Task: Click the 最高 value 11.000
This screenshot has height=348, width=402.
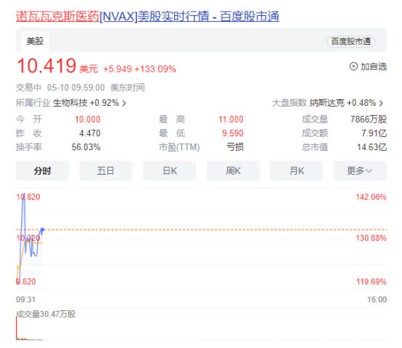Action: 231,120
